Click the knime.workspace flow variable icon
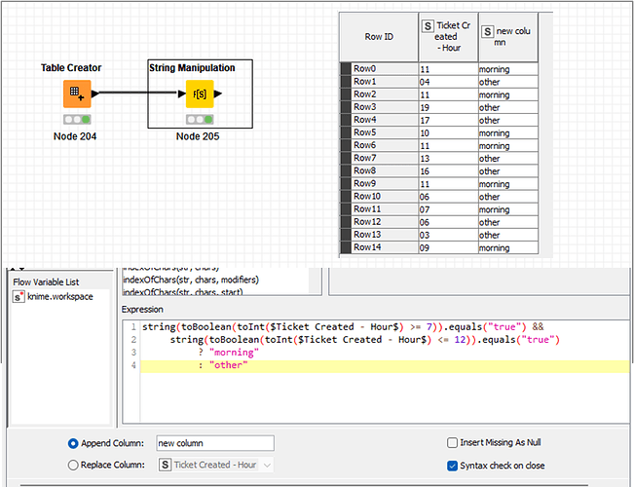This screenshot has height=487, width=634. 19,297
